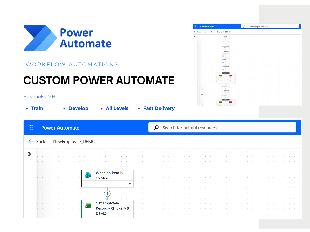
Task: Click the Train bullet text
Action: point(37,108)
